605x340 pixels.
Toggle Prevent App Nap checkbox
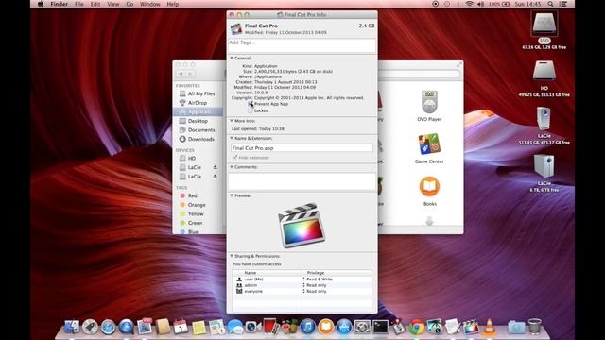click(251, 104)
